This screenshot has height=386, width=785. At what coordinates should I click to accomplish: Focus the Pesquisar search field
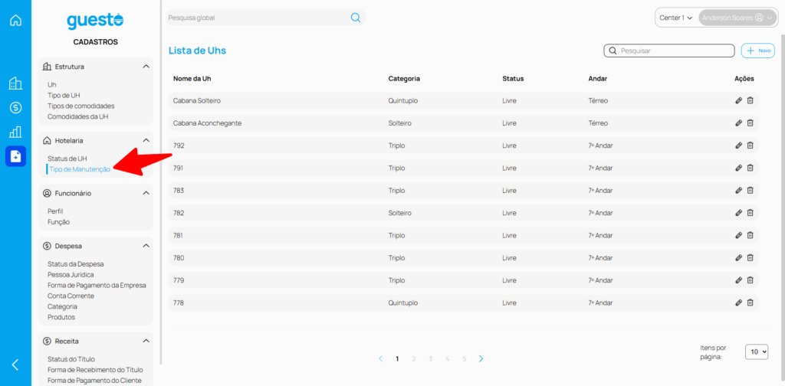(x=675, y=51)
